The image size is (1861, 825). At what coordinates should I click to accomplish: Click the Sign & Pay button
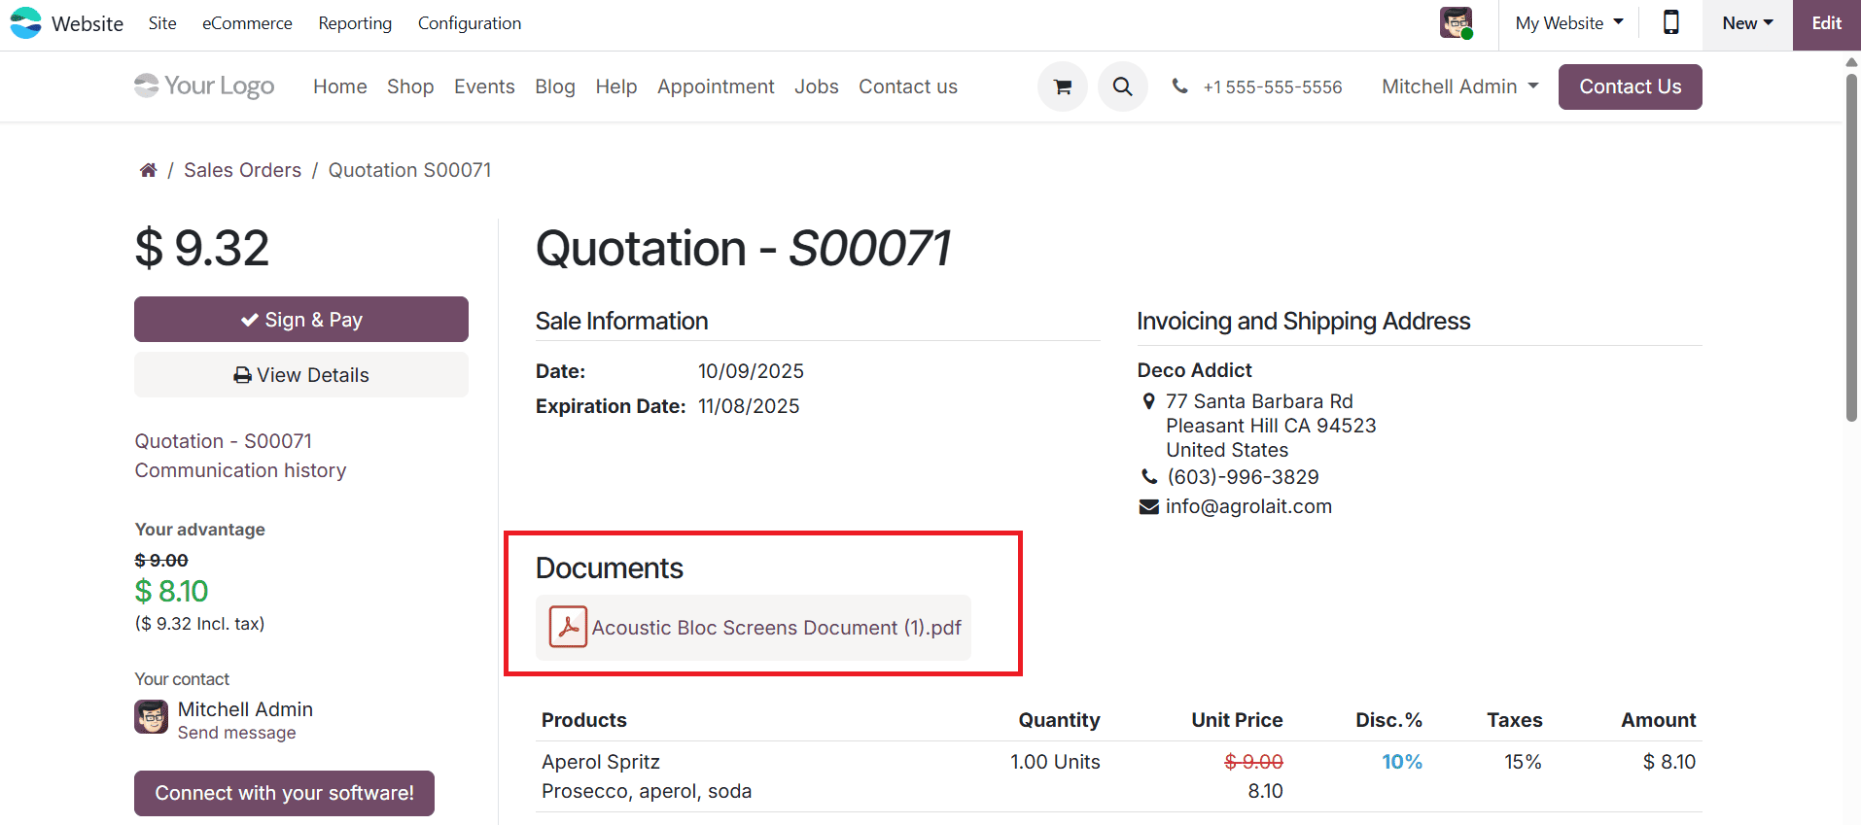[301, 320]
